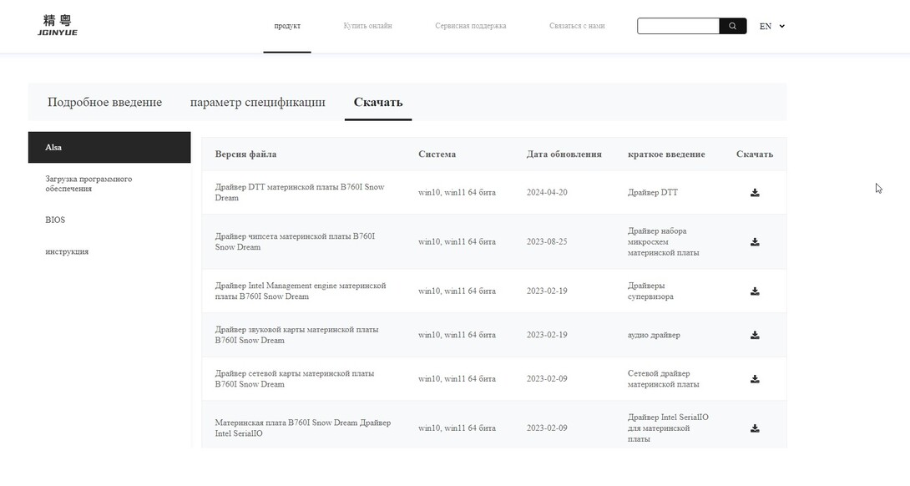Select Загрузка программного обеспечения sidebar item
Viewport: 910px width, 486px height.
pyautogui.click(x=88, y=184)
